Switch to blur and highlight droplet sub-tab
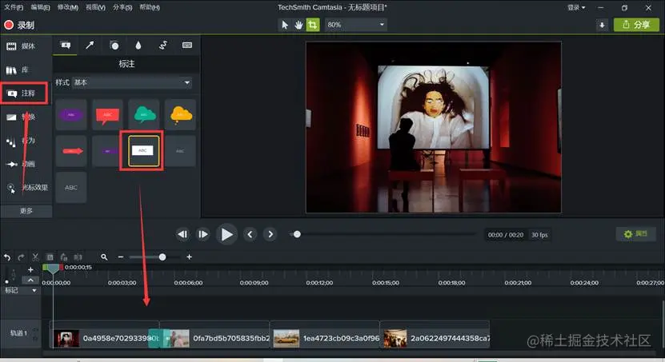Image resolution: width=665 pixels, height=362 pixels. point(138,46)
